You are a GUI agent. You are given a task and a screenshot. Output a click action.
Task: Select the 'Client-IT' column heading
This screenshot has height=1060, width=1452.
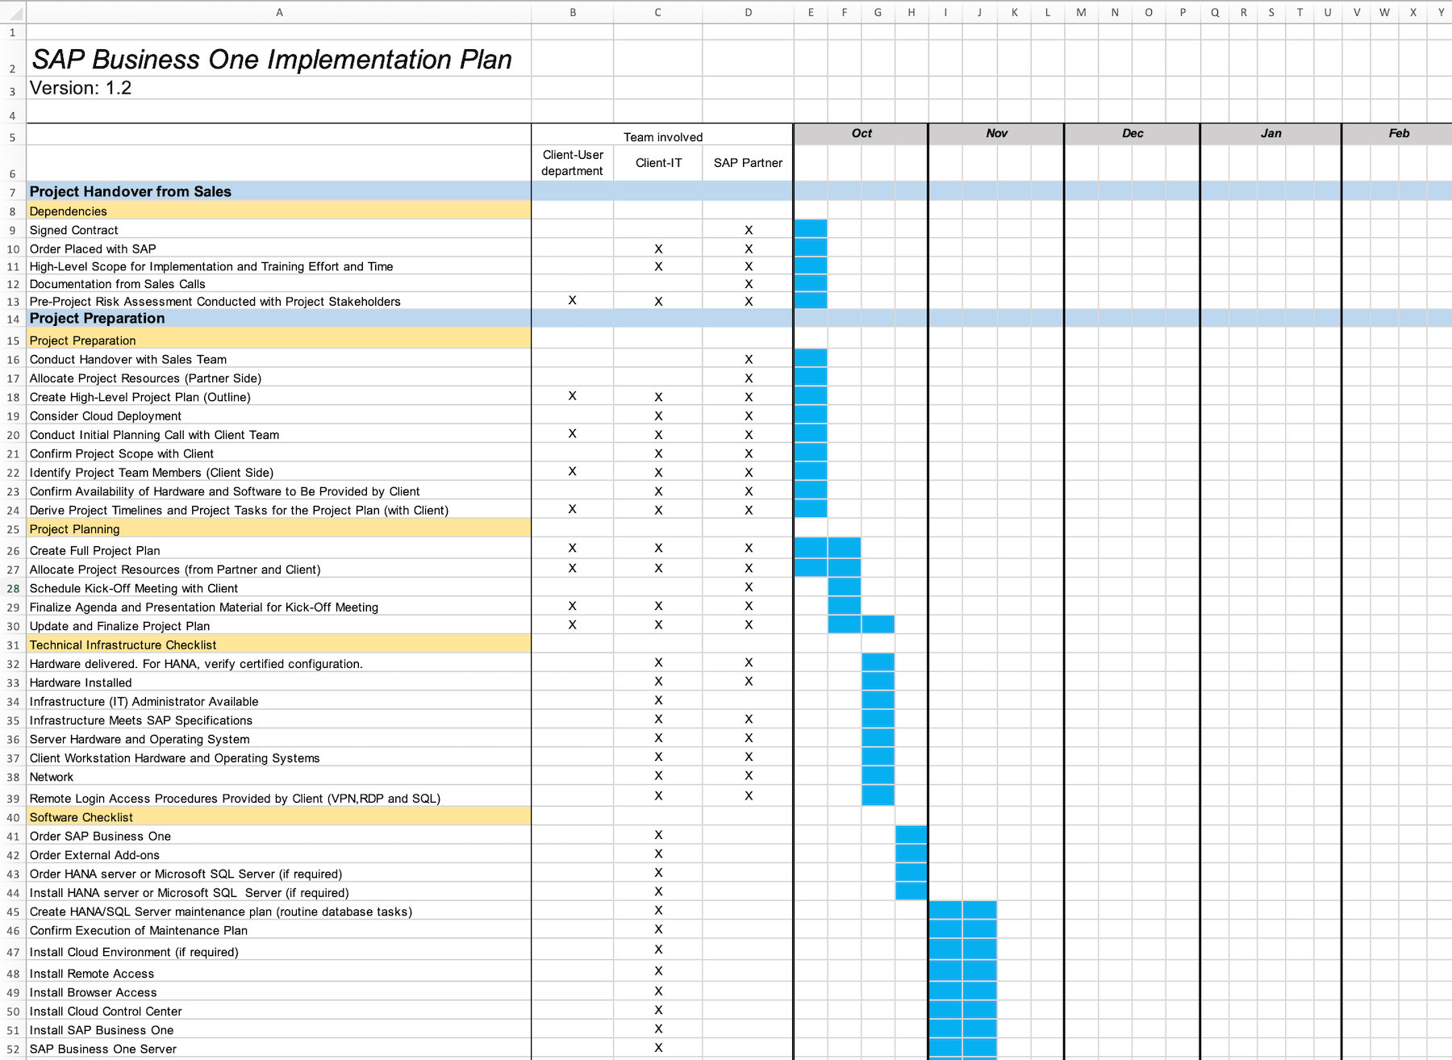657,163
